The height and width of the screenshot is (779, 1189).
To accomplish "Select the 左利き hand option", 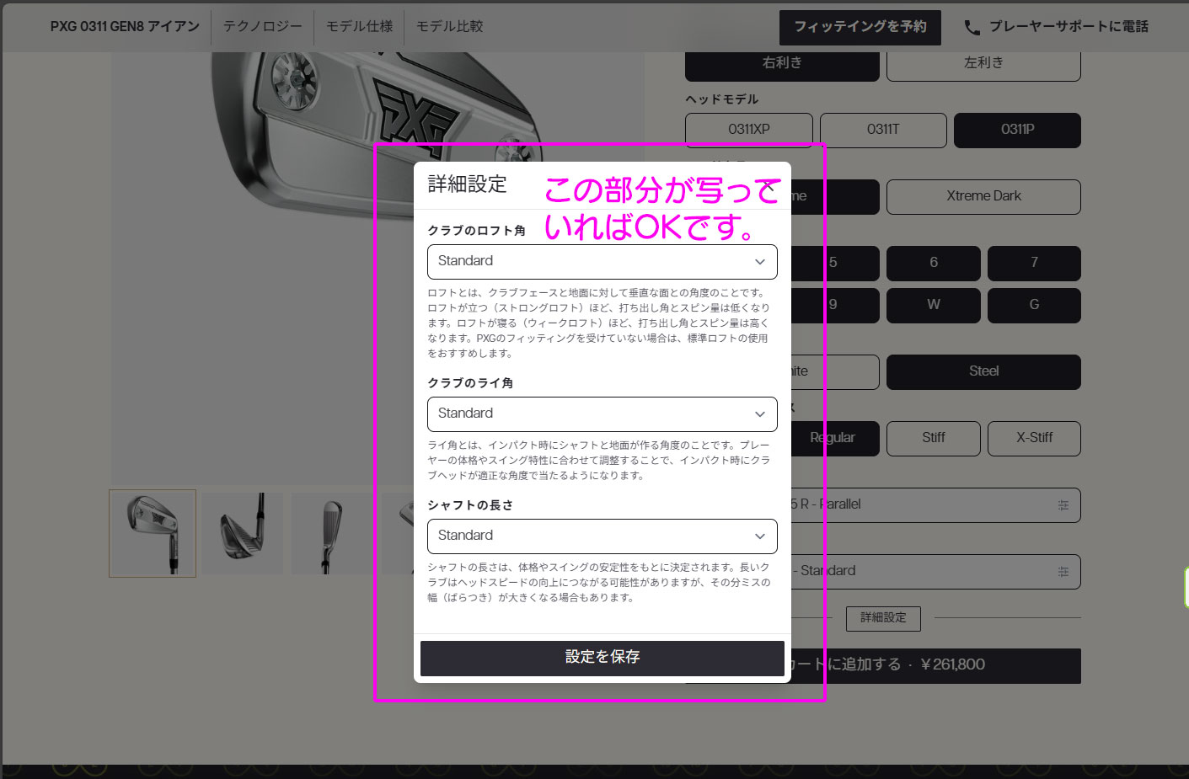I will [983, 64].
